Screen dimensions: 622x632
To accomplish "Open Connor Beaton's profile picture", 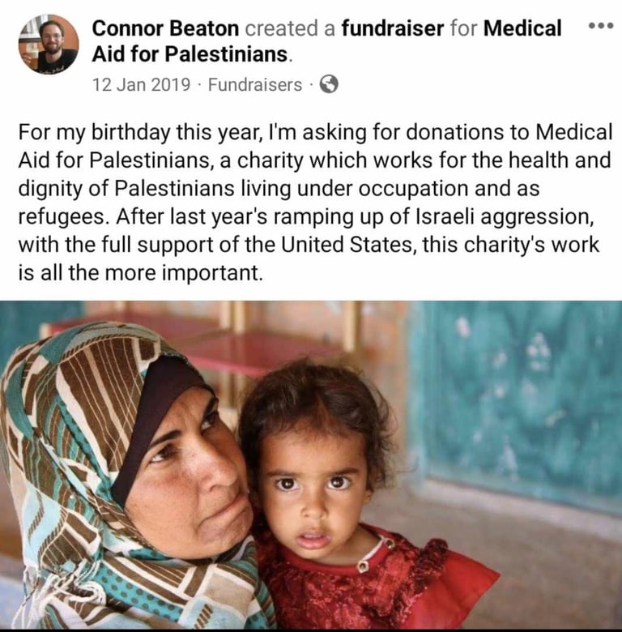I will (x=49, y=44).
